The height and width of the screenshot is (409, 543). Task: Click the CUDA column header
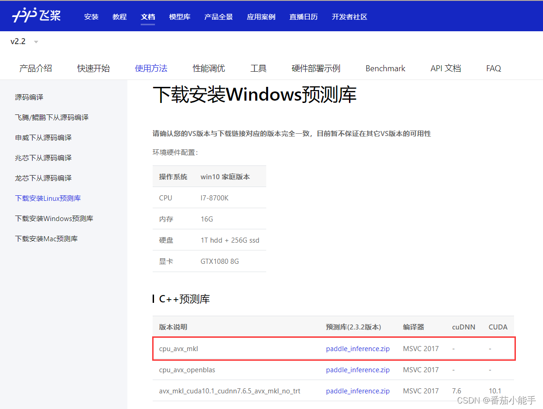pos(498,327)
